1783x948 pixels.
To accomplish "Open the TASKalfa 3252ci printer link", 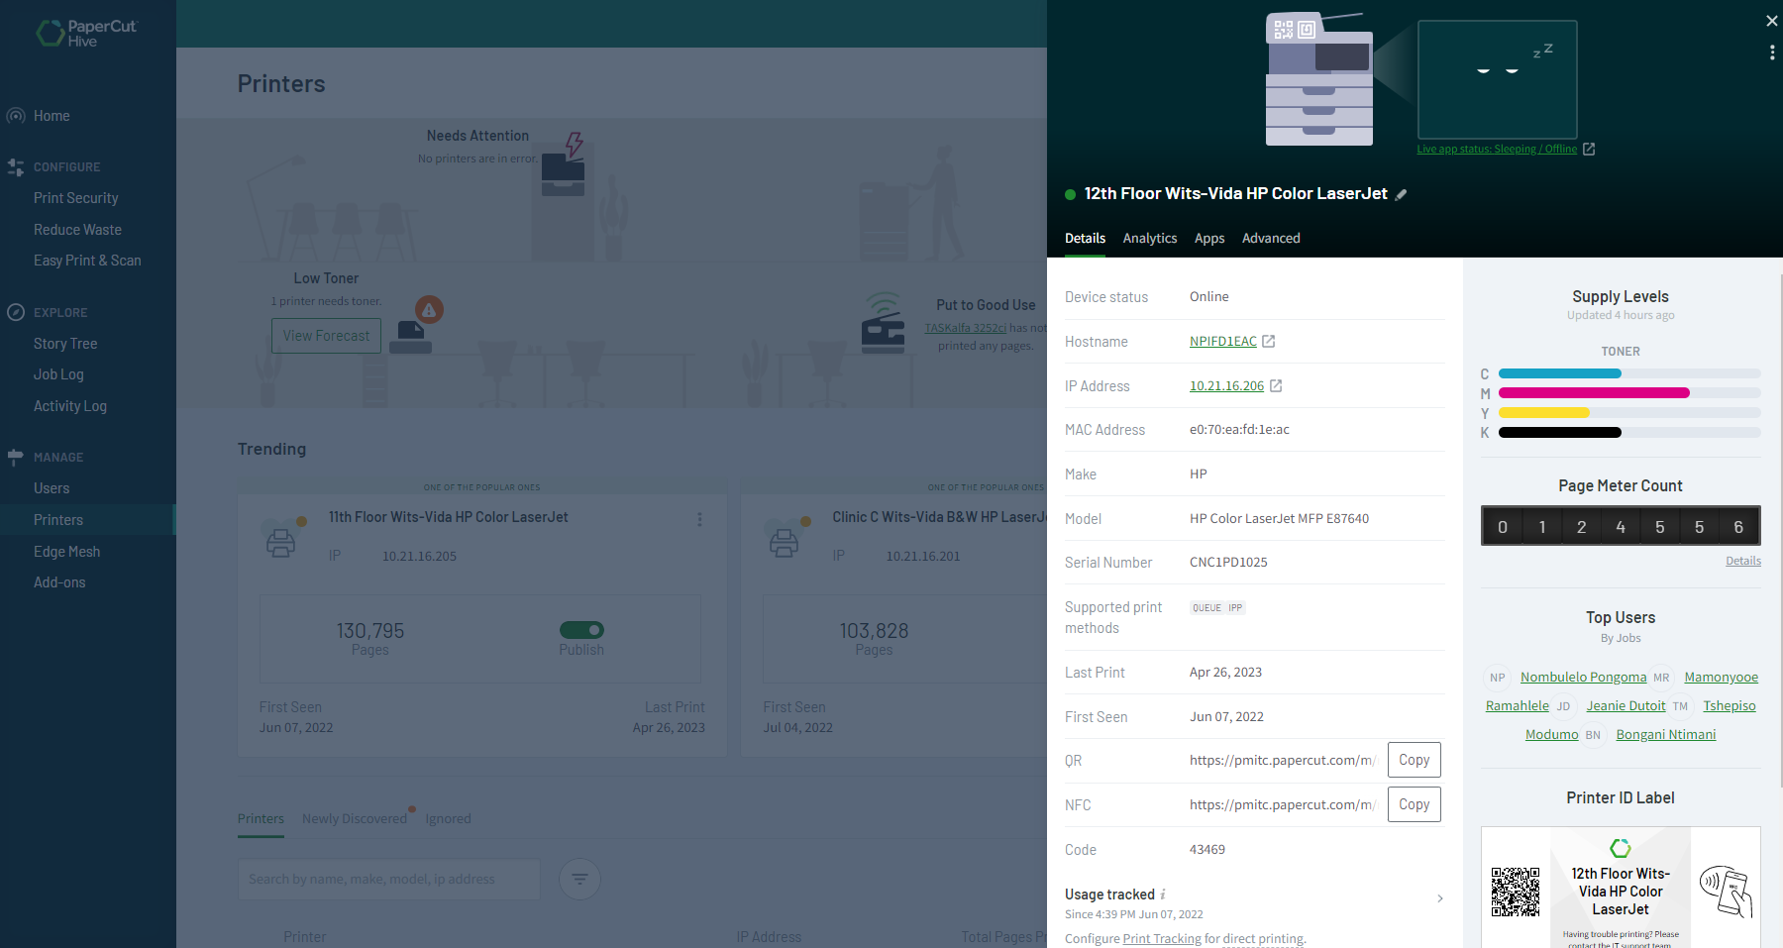I will (965, 328).
